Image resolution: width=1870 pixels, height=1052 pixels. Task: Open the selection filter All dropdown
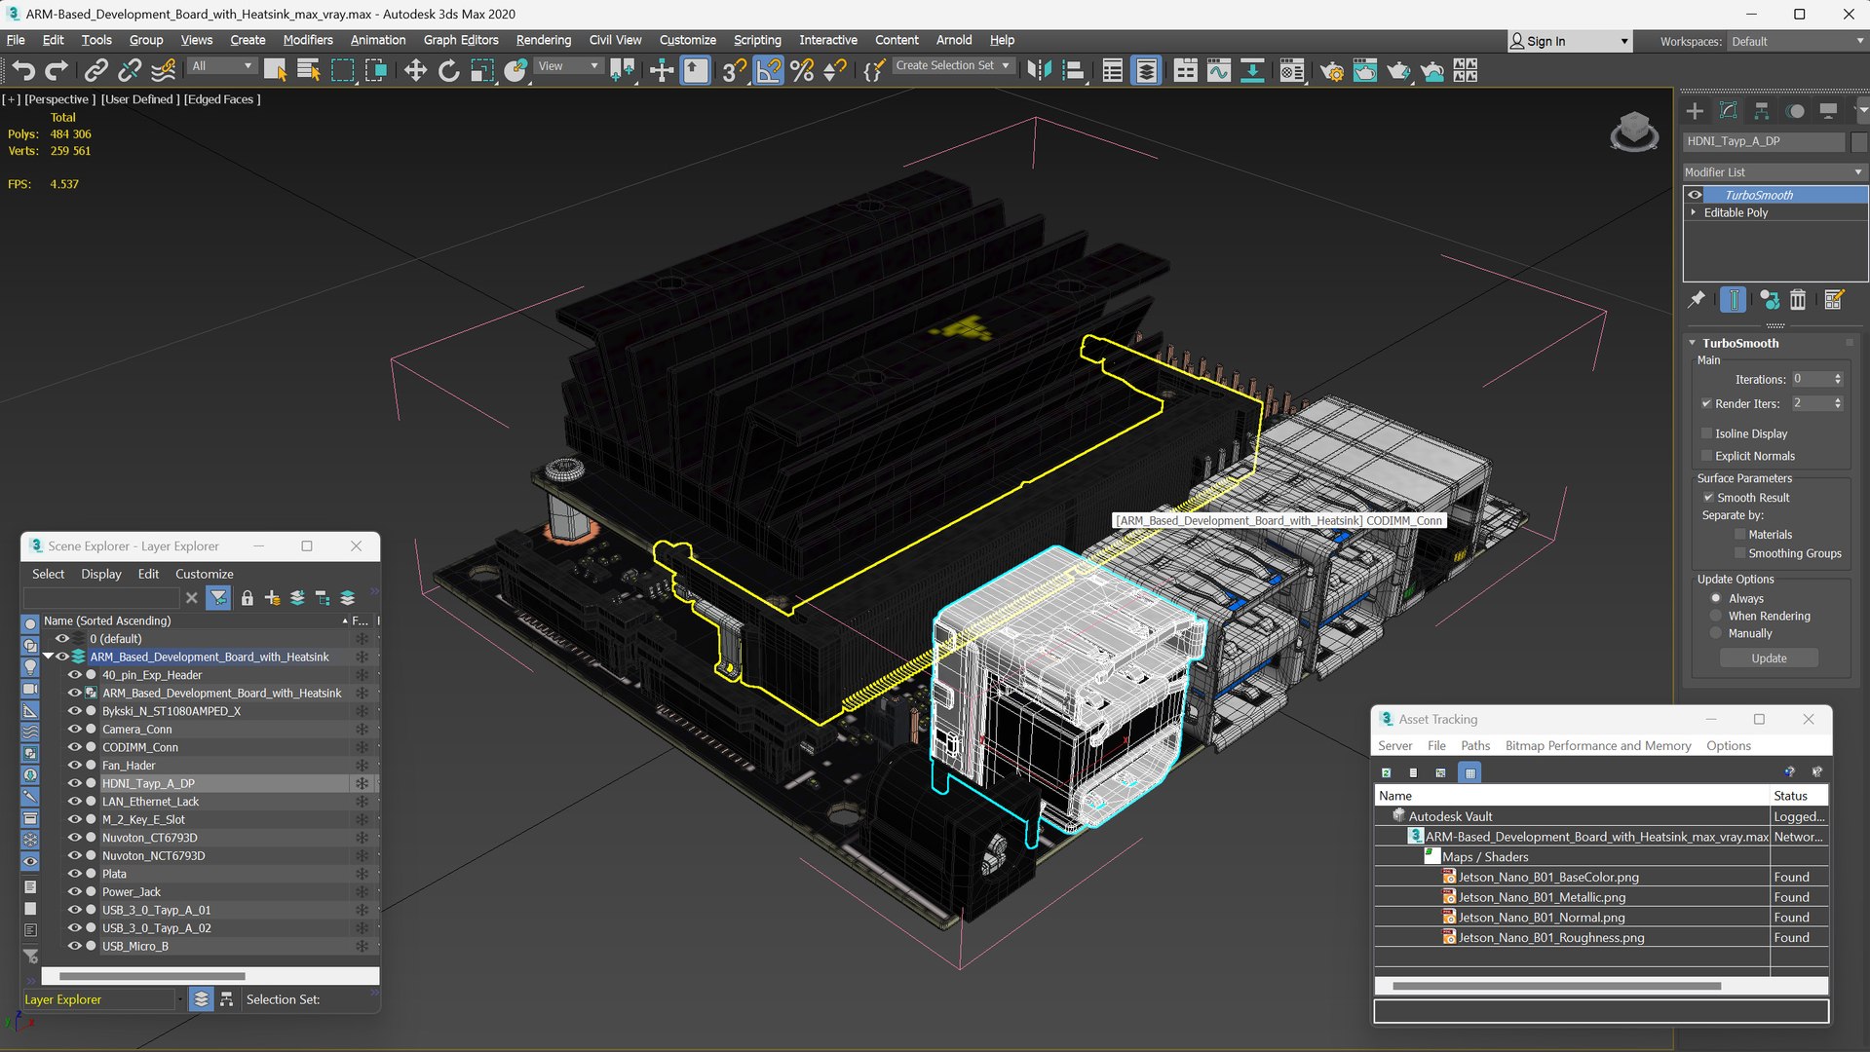pos(221,66)
